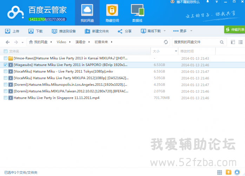Click the 下载 download button

[x=35, y=31]
